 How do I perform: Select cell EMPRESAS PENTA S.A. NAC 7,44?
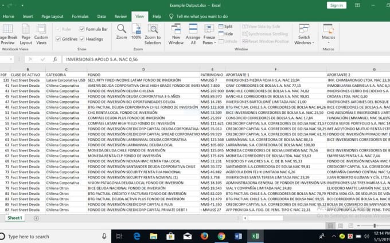[x=358, y=156]
